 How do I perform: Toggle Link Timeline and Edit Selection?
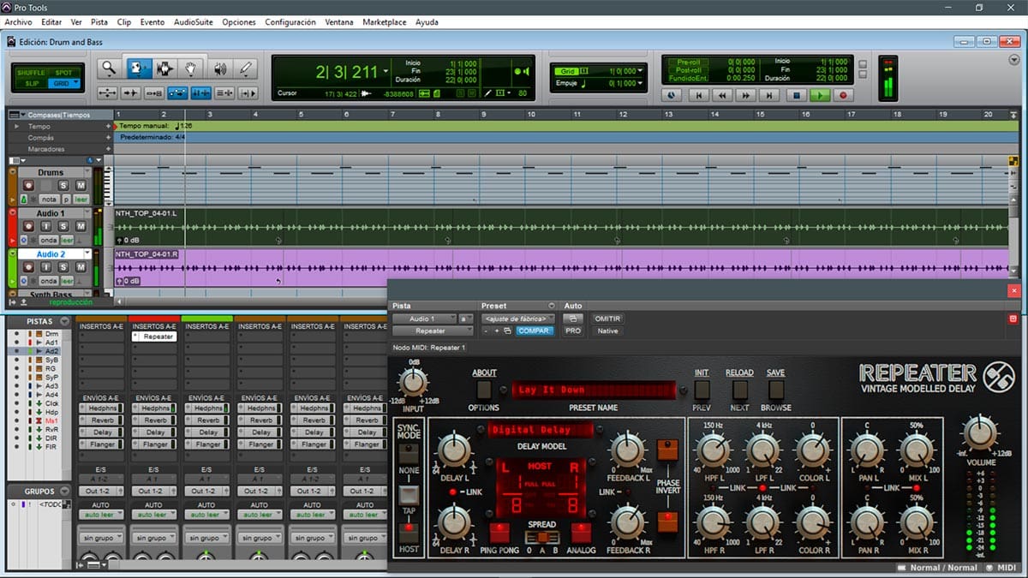[201, 93]
